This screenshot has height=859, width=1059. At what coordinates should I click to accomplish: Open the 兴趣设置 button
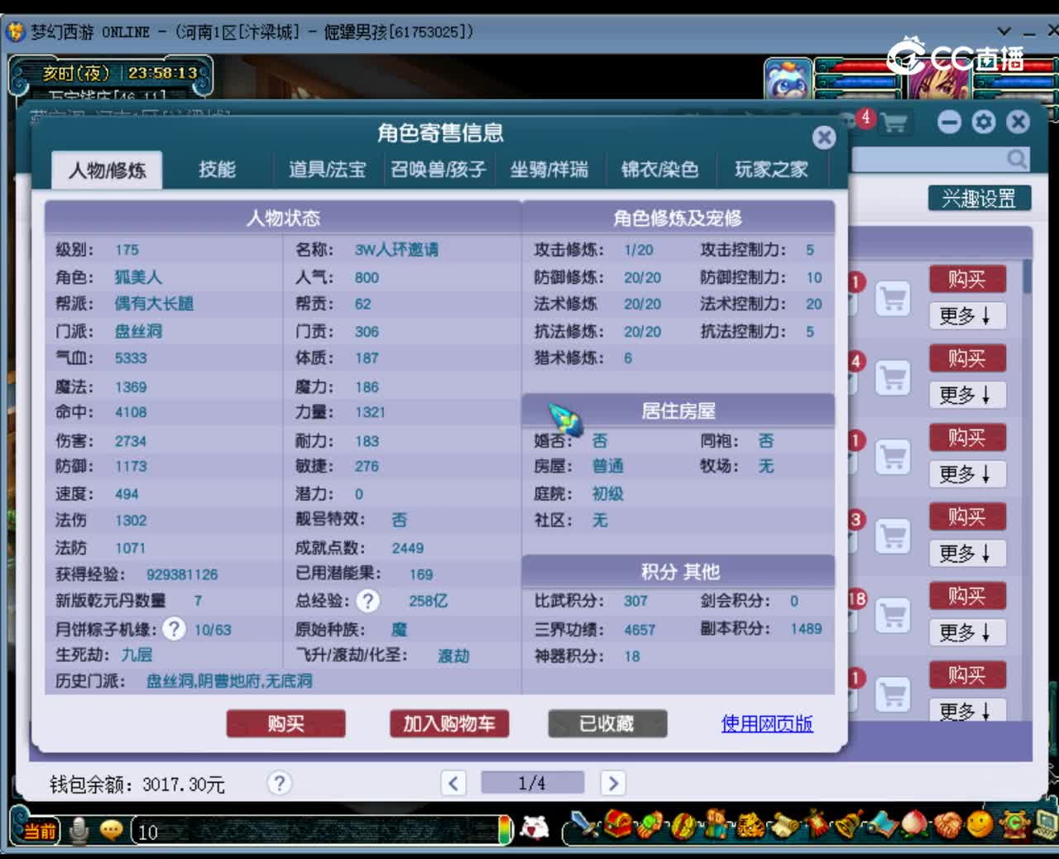pyautogui.click(x=979, y=199)
